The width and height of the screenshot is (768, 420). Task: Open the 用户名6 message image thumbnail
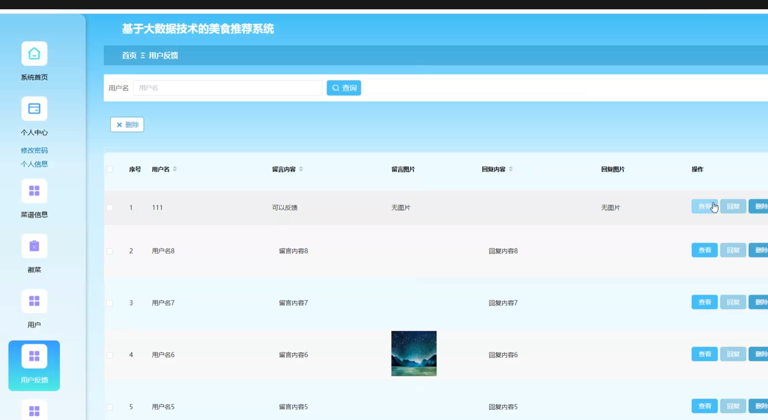(414, 353)
